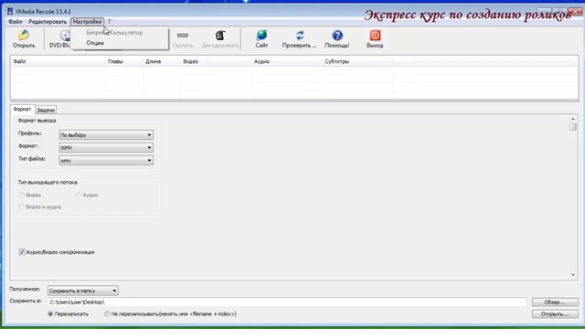Viewport: 585px width, 329px height.
Task: Select the Аудио stream radio button
Action: (79, 195)
